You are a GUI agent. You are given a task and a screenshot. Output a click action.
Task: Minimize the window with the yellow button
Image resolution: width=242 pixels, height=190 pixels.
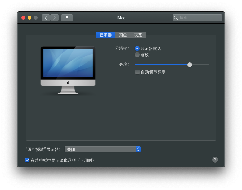point(29,18)
